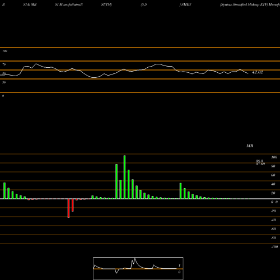This screenshot has width=280, height=280.
Task: Click the SI(TM) header text
Action: pos(106,4)
